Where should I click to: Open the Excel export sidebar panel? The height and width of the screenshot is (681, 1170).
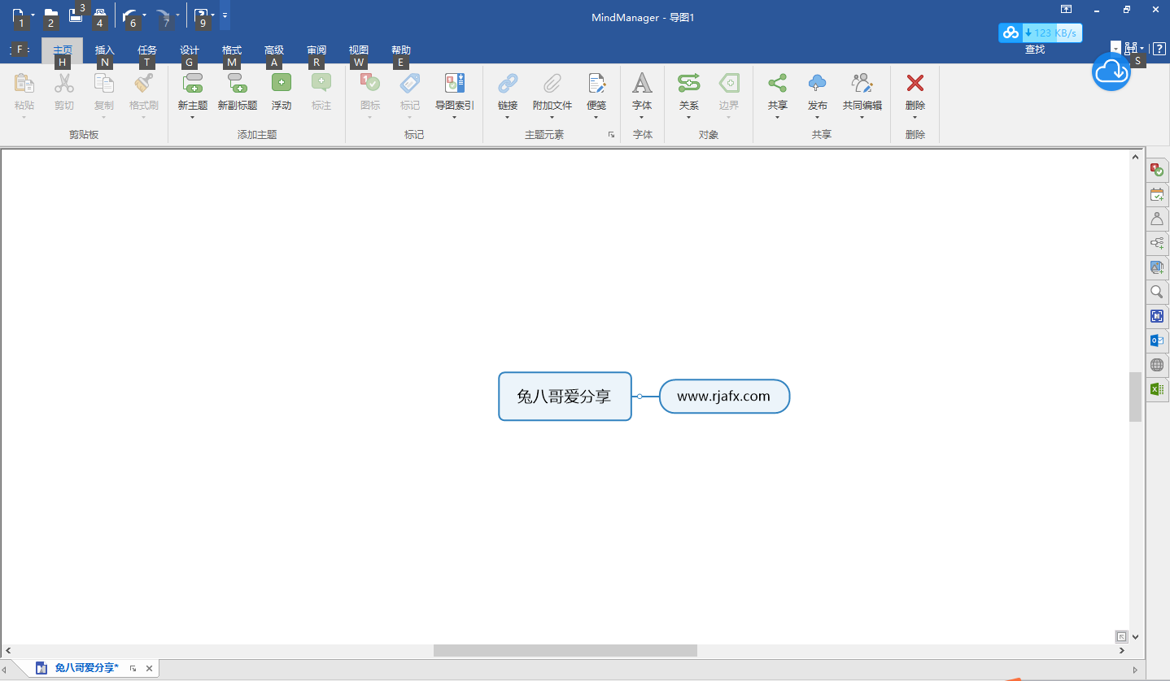click(x=1156, y=389)
